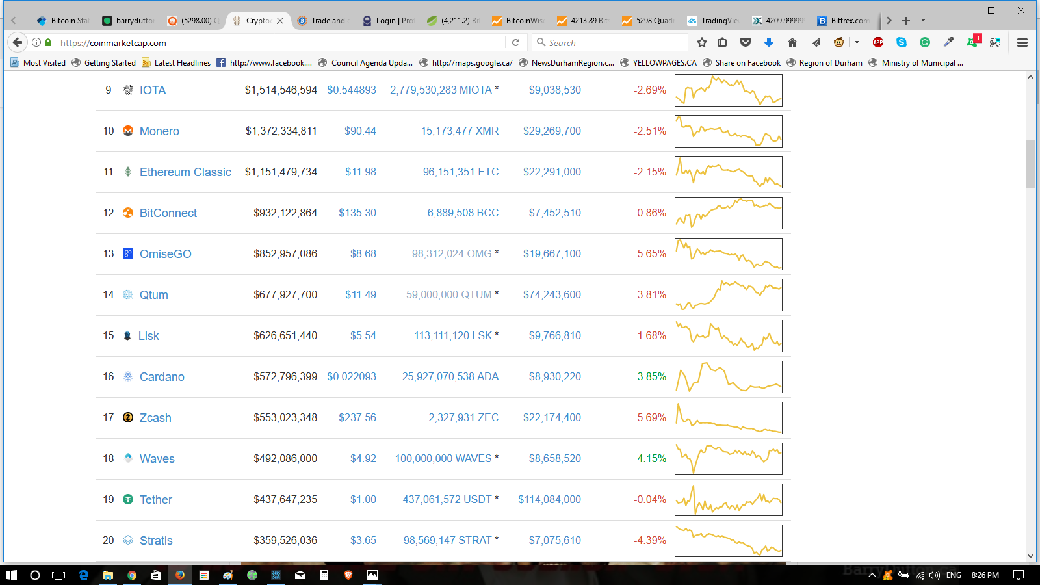Open the Zcash price $237.56 link

point(357,417)
